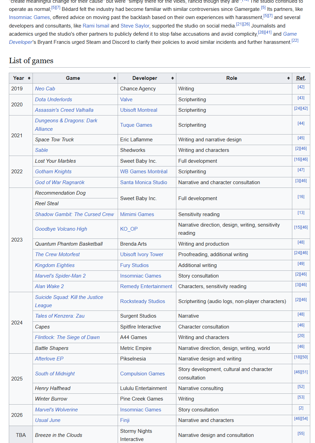Open reference [52] for Henry Halfhead
Viewport: 315px width, 443px height.
(301, 387)
